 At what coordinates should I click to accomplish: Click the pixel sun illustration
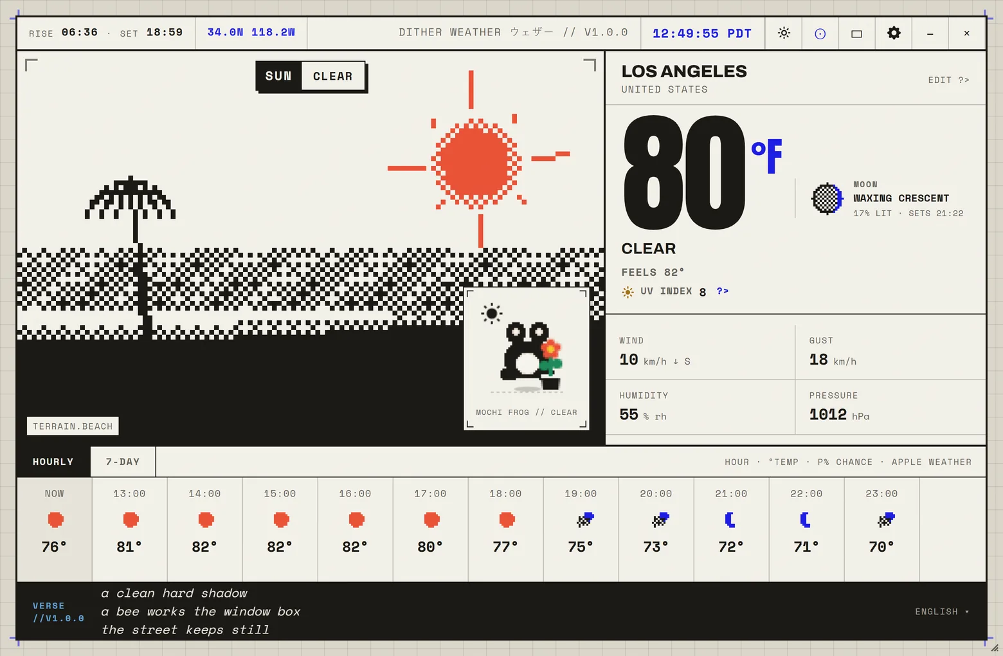tap(477, 161)
